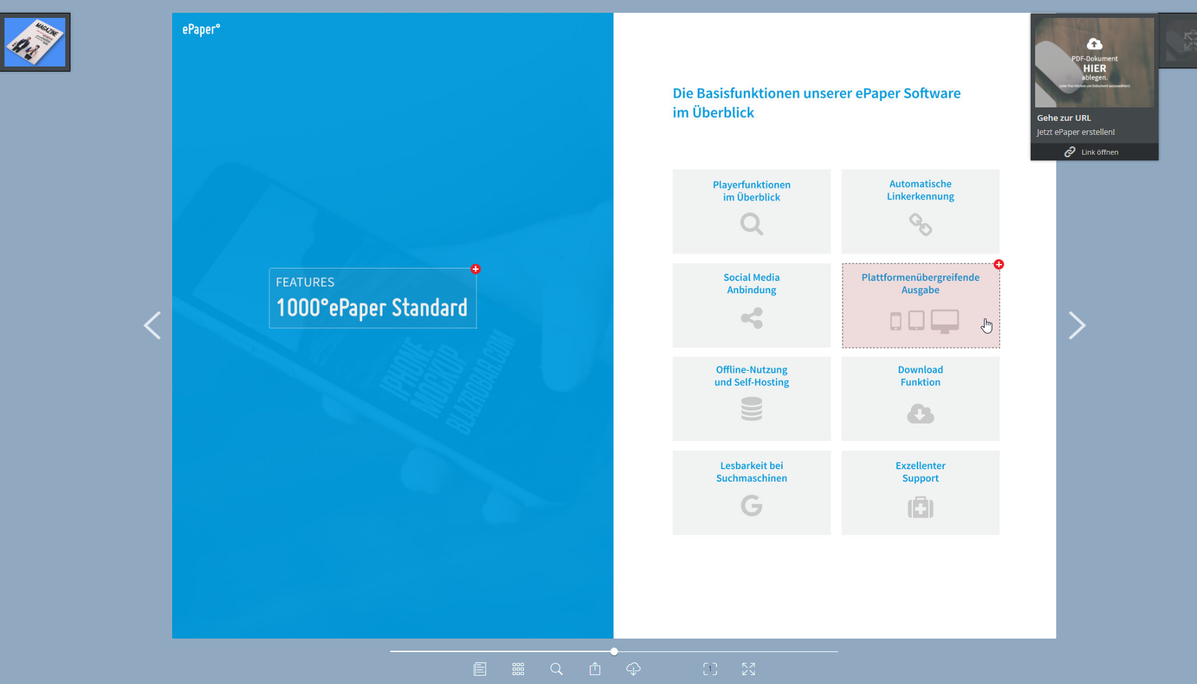1197x684 pixels.
Task: Toggle single page view icon
Action: [x=710, y=669]
